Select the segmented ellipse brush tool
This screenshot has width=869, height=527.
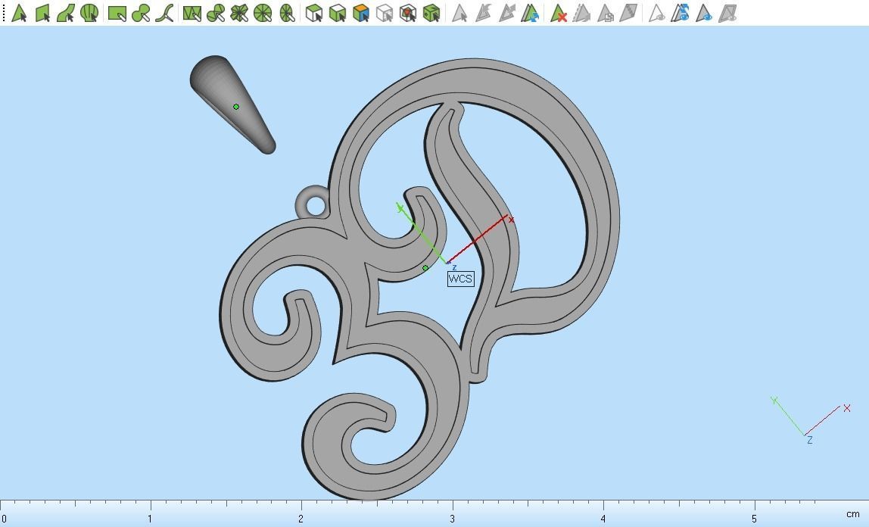click(287, 13)
